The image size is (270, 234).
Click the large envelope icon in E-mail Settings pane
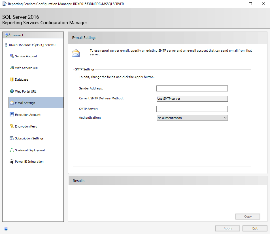point(76,53)
